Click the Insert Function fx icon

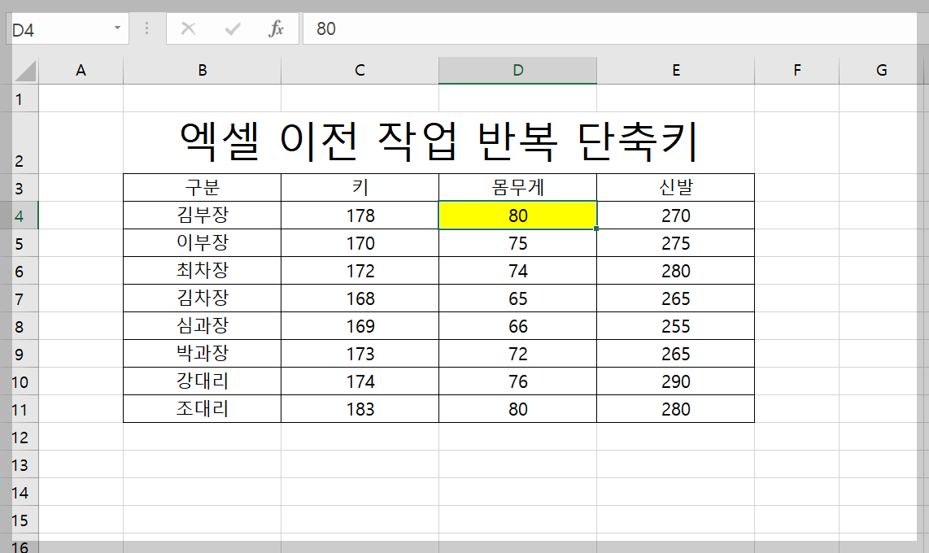click(276, 28)
